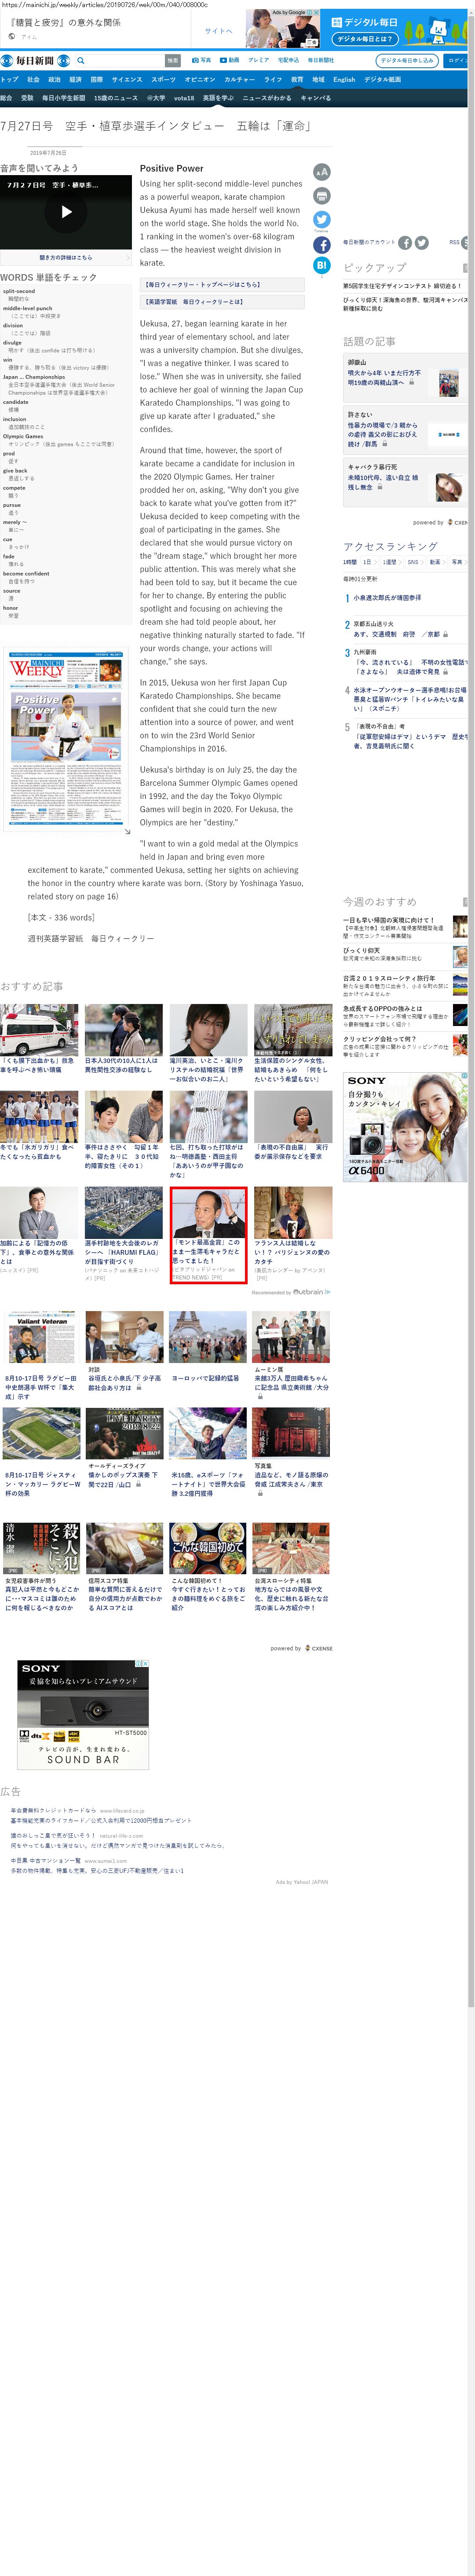475x2576 pixels.
Task: Open Mainichi's Twitter account icon in sidebar
Action: 422,242
